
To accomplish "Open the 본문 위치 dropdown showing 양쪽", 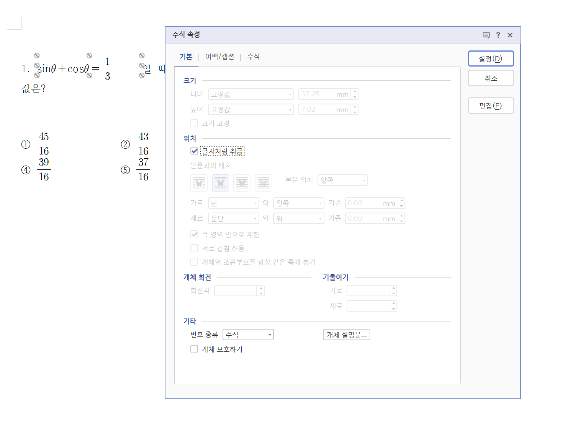I will coord(342,180).
